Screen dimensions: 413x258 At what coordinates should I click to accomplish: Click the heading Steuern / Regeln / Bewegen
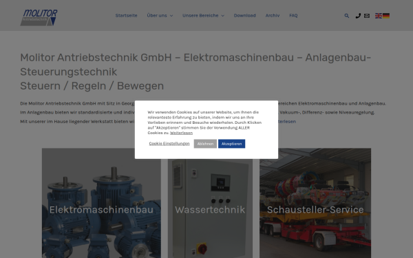point(92,86)
